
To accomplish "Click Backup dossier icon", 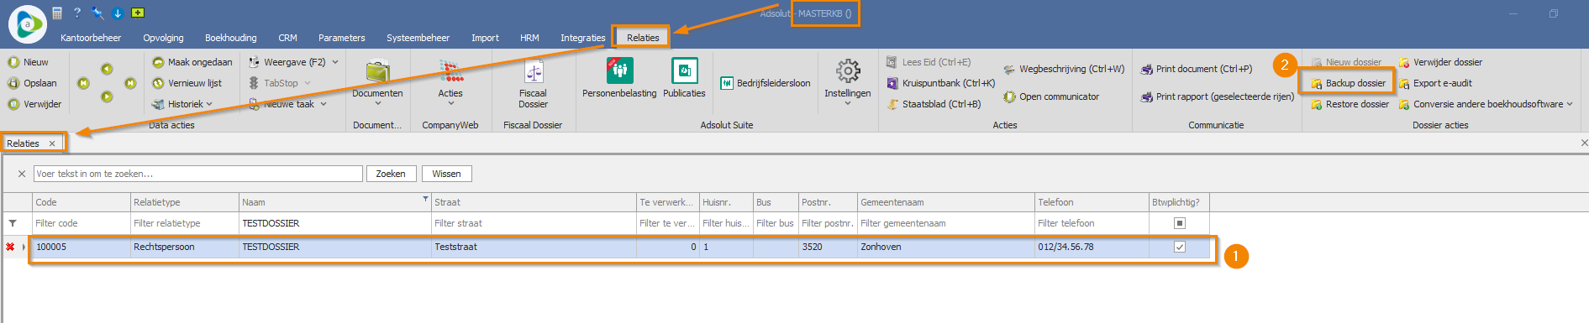I will (x=1316, y=83).
